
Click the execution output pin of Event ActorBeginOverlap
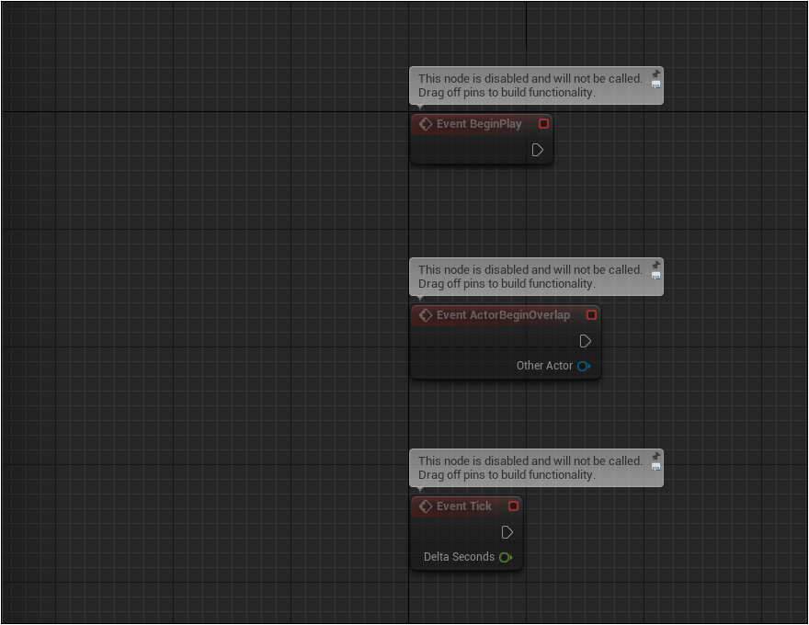586,341
